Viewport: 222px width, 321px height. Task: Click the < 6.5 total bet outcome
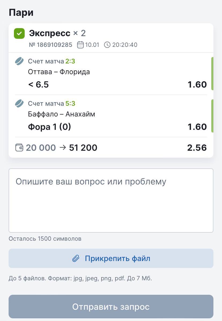point(38,85)
